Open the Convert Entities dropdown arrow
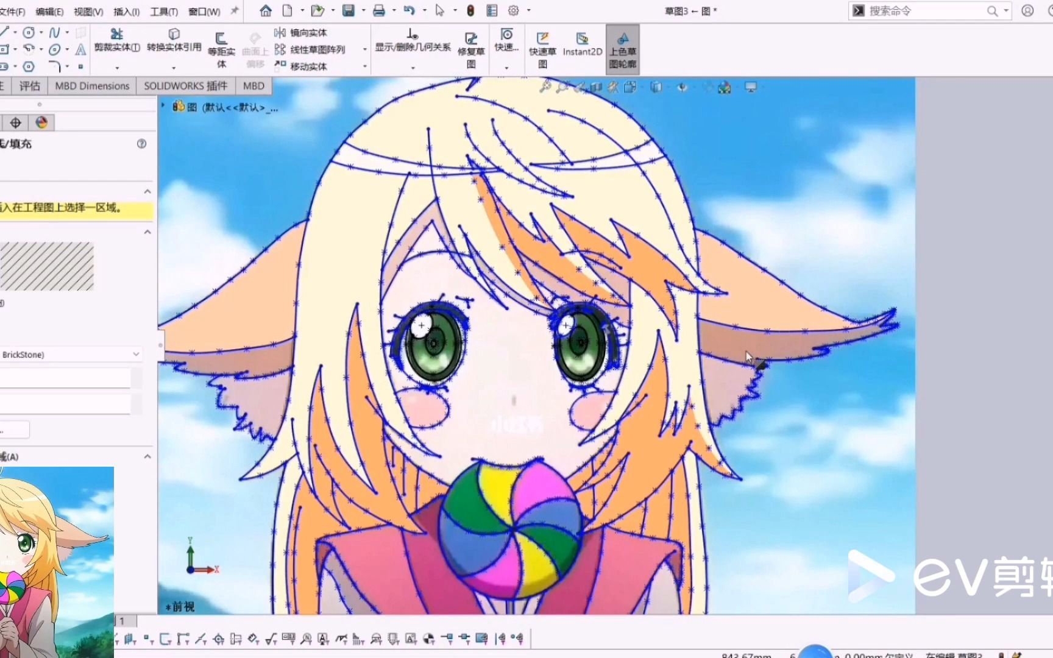 (174, 67)
